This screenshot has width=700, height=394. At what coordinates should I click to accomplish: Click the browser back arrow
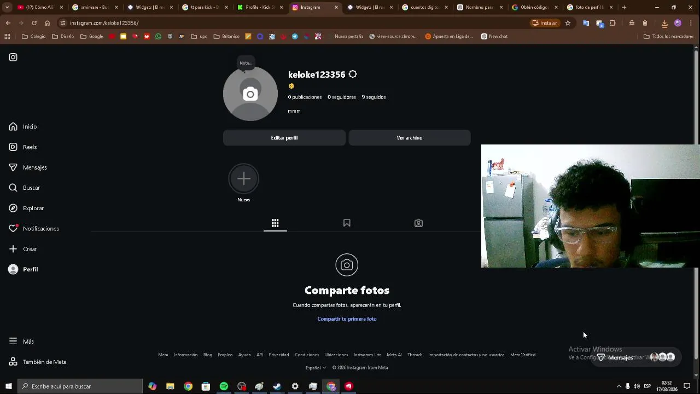tap(8, 23)
